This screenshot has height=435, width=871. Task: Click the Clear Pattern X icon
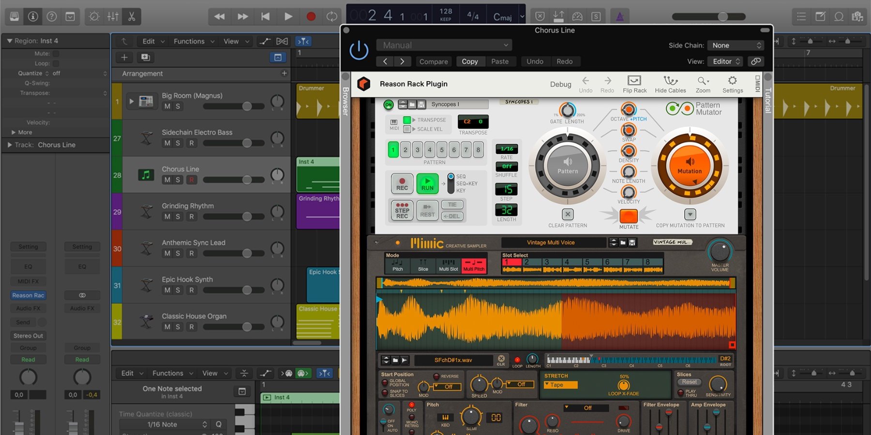tap(568, 214)
